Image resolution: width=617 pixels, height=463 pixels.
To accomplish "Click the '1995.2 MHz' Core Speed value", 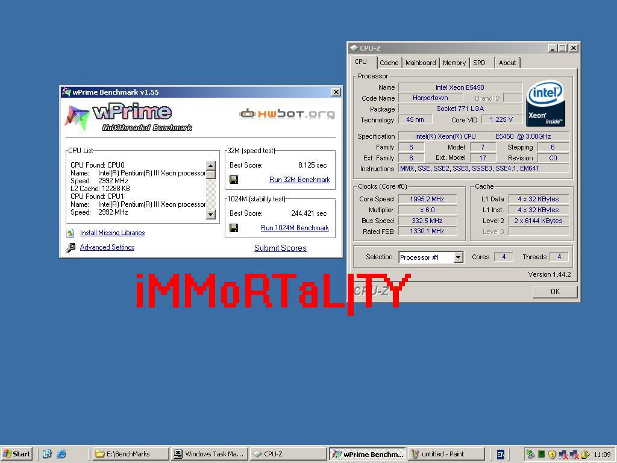I will (427, 199).
